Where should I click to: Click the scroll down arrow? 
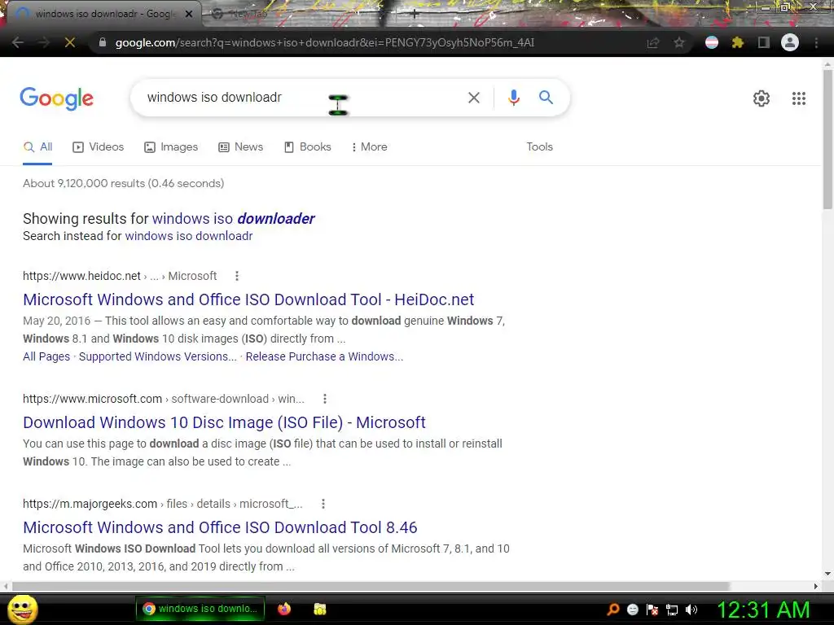pos(827,574)
